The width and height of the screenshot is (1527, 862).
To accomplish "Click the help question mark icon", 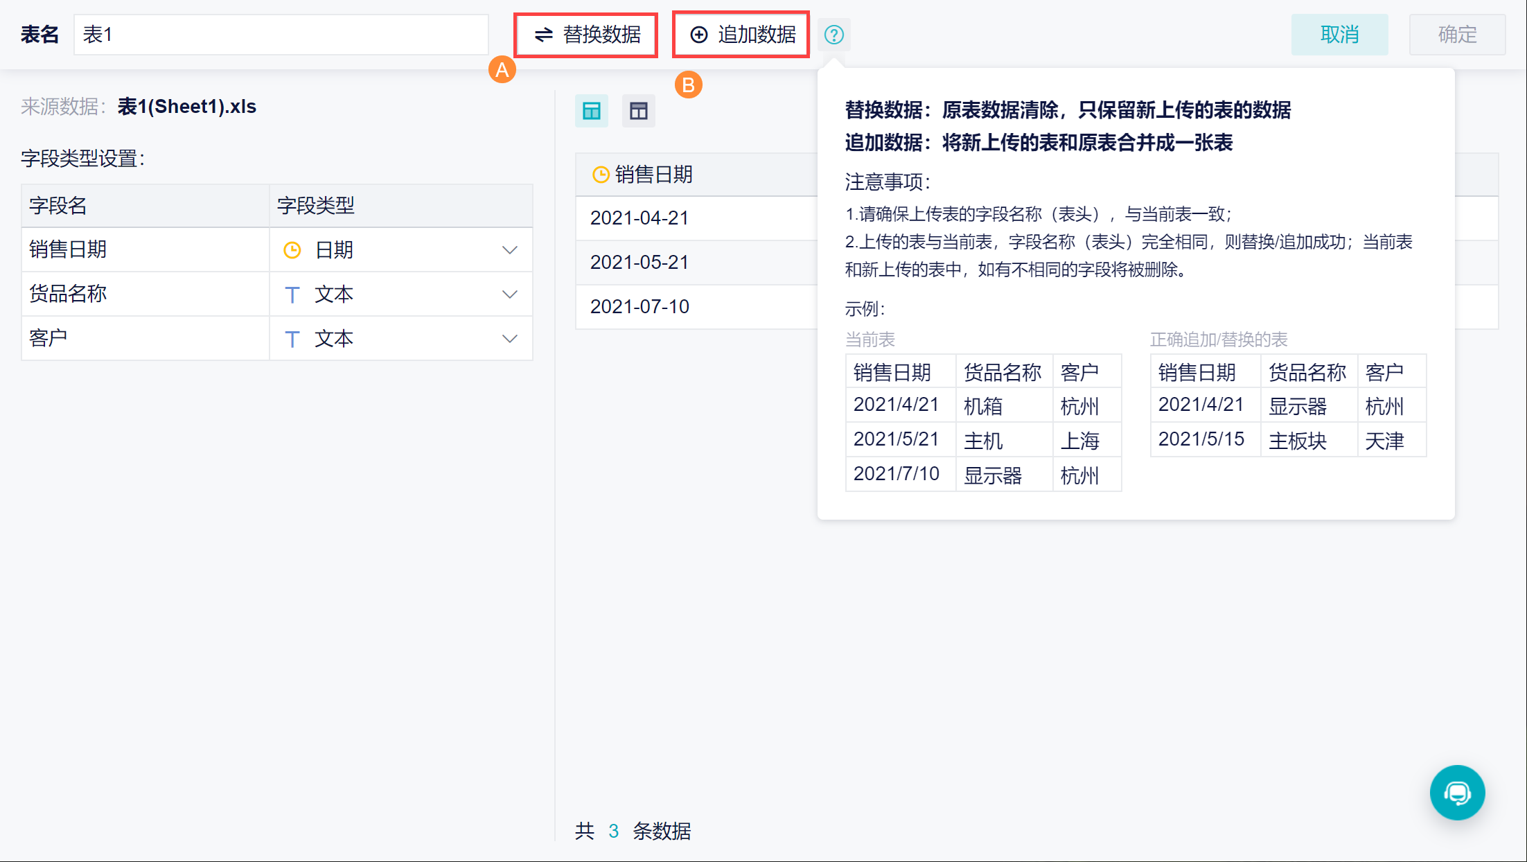I will tap(833, 35).
